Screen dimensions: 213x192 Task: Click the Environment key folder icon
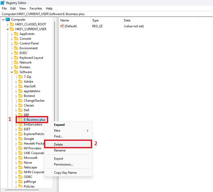(x=16, y=48)
